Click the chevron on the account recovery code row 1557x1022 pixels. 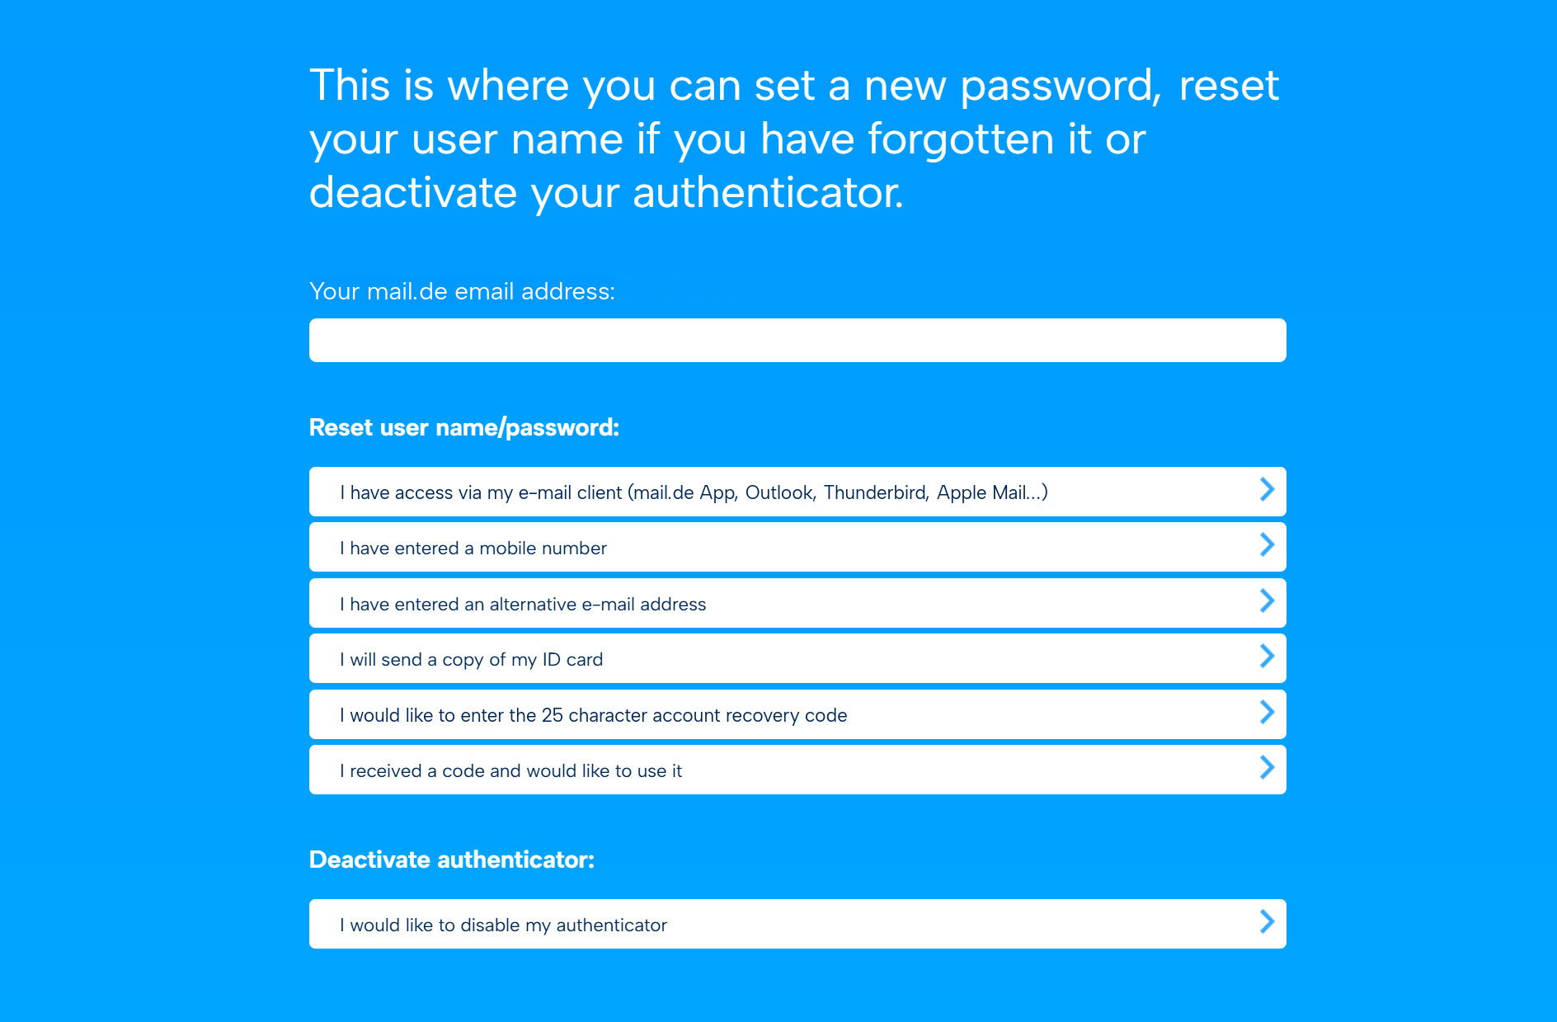[x=1268, y=712]
